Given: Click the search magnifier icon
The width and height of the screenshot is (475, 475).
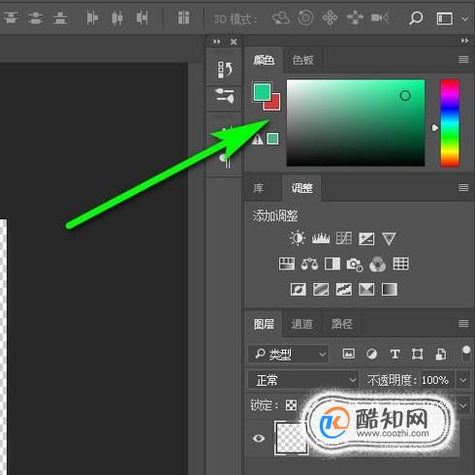Looking at the screenshot, I should pyautogui.click(x=416, y=18).
